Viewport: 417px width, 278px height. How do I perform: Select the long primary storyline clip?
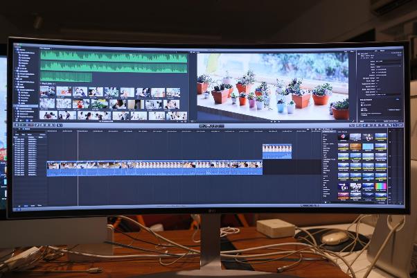pyautogui.click(x=154, y=168)
